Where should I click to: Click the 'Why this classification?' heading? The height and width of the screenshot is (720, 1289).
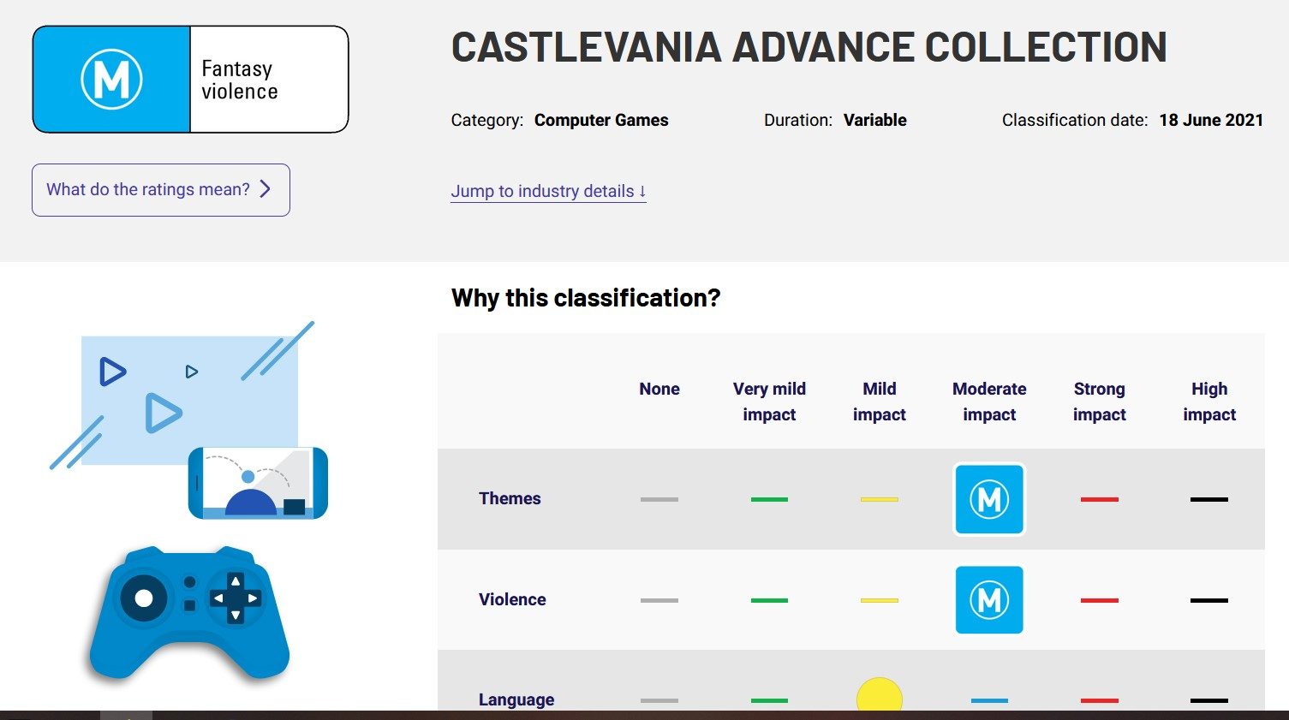tap(586, 298)
